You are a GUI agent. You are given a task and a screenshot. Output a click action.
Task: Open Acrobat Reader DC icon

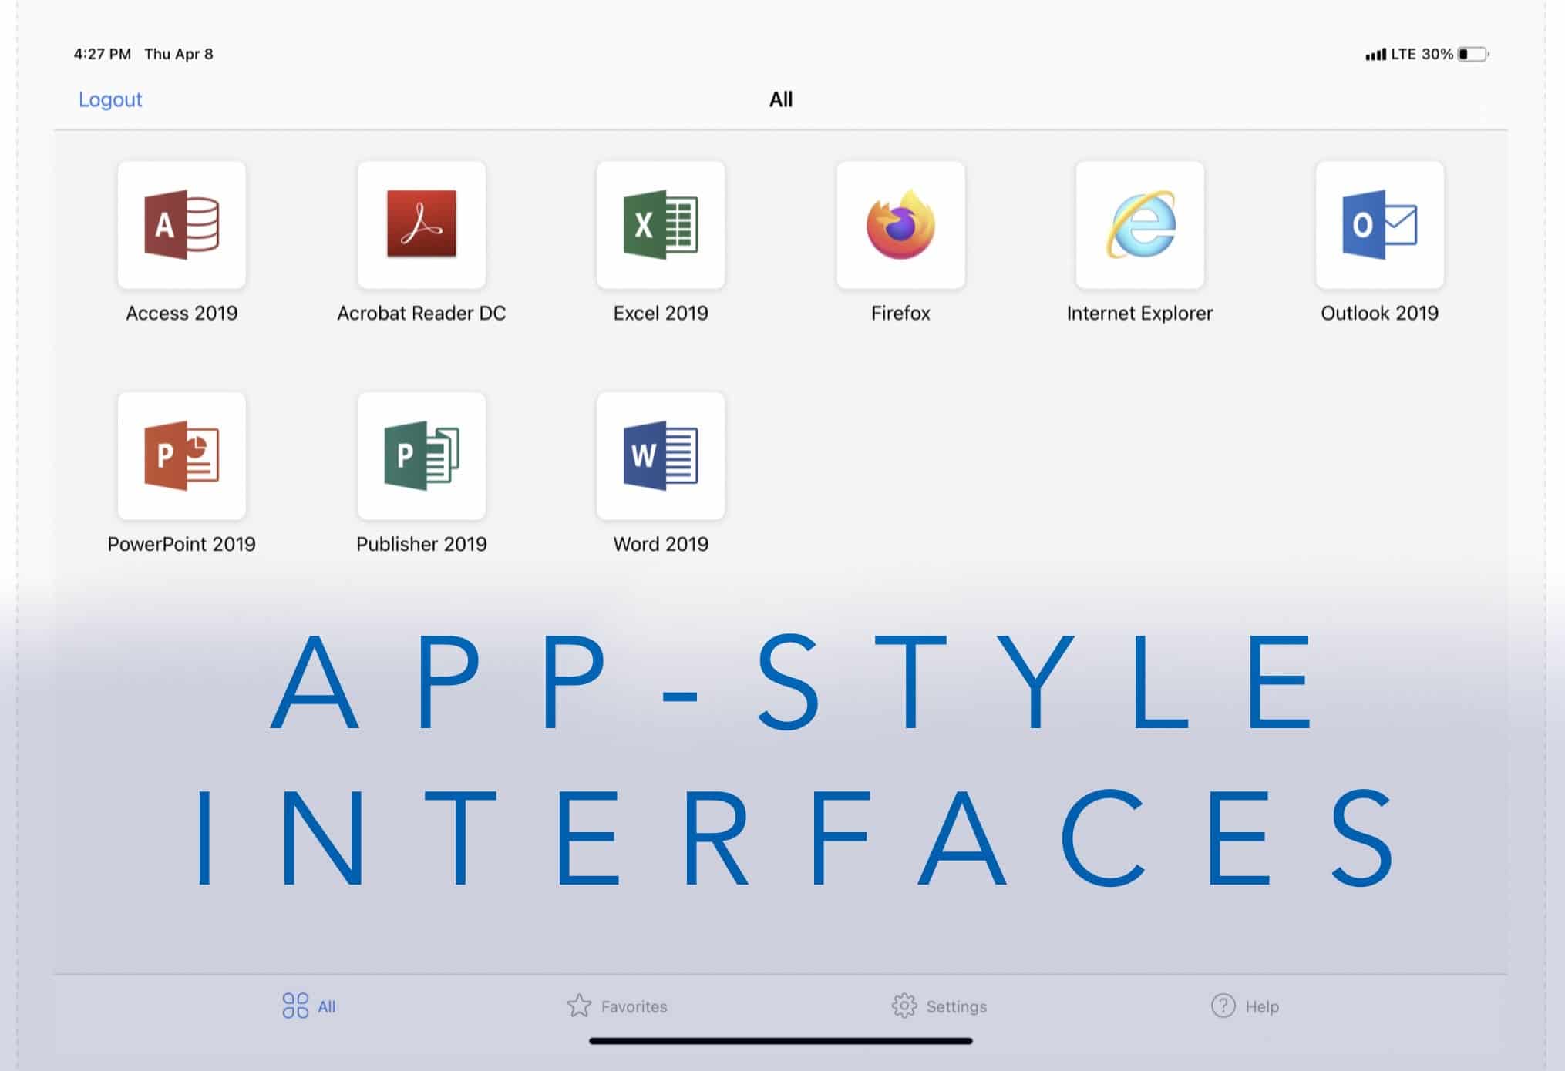tap(422, 225)
